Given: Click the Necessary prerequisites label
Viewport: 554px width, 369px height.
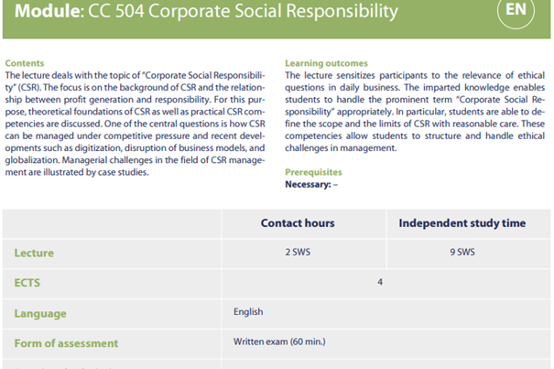Looking at the screenshot, I should (x=307, y=183).
